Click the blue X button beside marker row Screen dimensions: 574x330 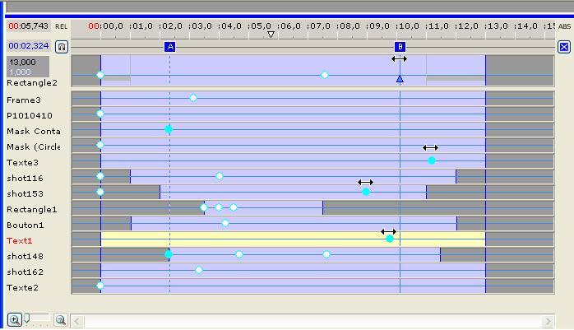(x=564, y=47)
